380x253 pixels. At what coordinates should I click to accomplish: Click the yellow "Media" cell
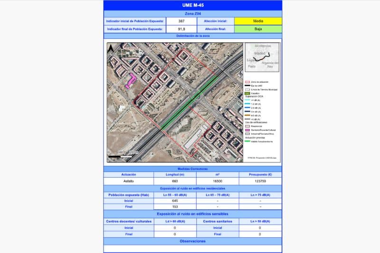click(x=258, y=21)
